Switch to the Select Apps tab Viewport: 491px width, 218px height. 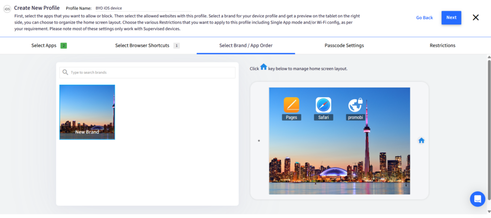point(44,46)
